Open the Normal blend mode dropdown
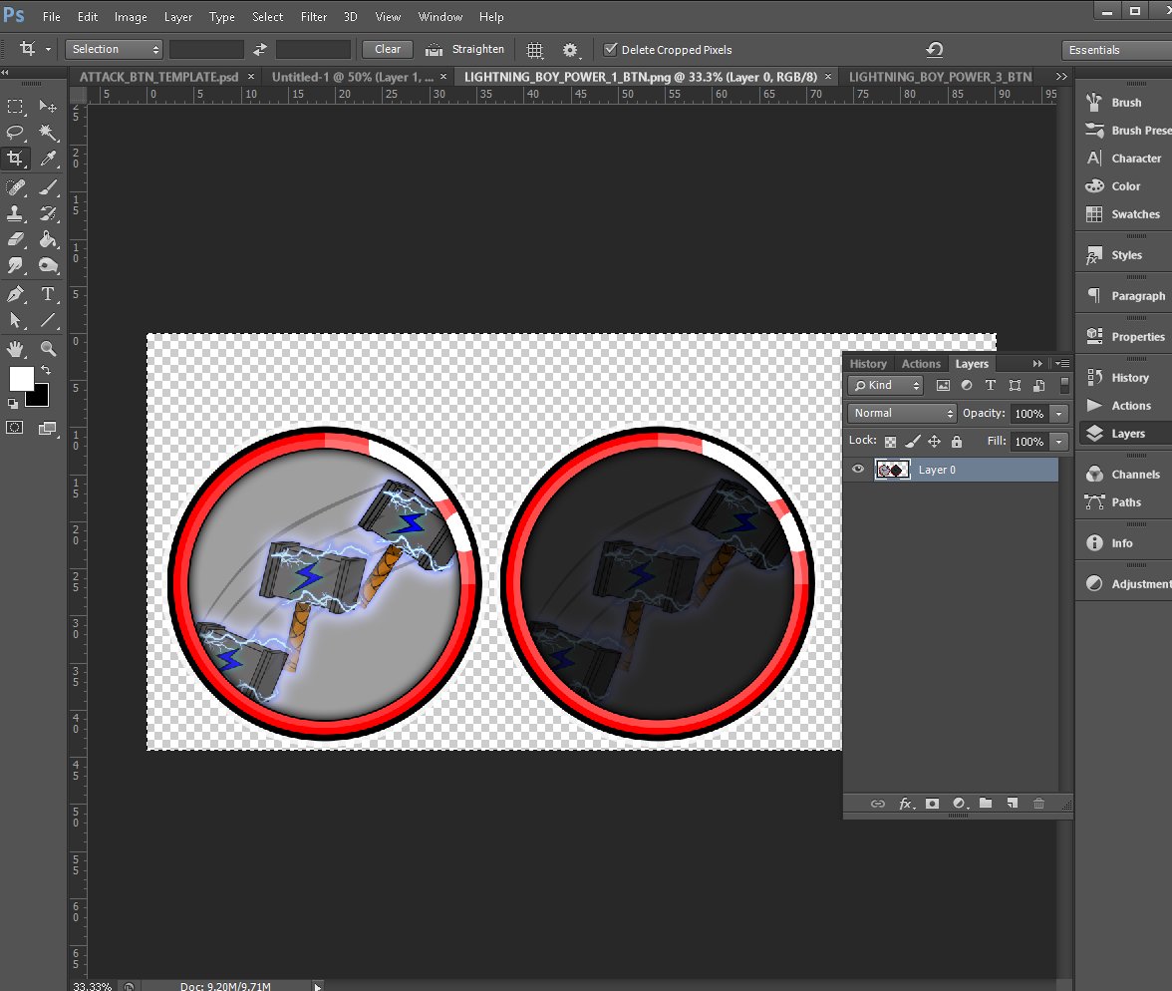This screenshot has height=991, width=1172. click(901, 413)
